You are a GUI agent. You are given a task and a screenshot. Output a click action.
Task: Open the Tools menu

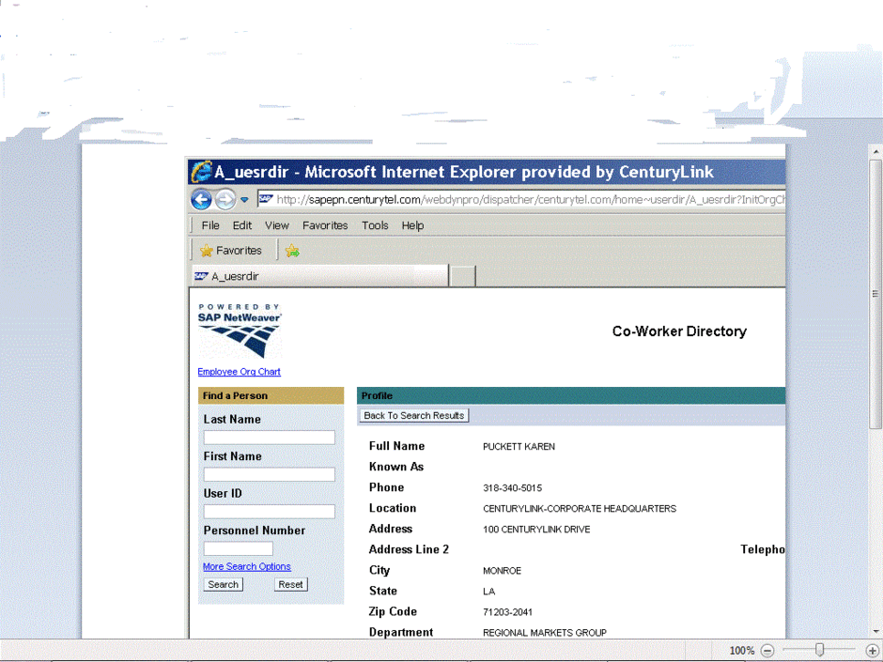tap(375, 225)
